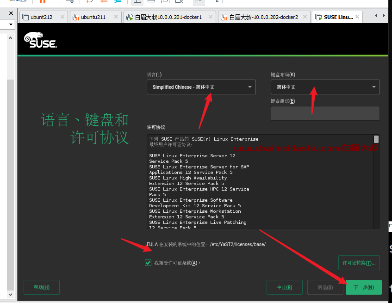Close the left library sidebar panel

pyautogui.click(x=11, y=13)
